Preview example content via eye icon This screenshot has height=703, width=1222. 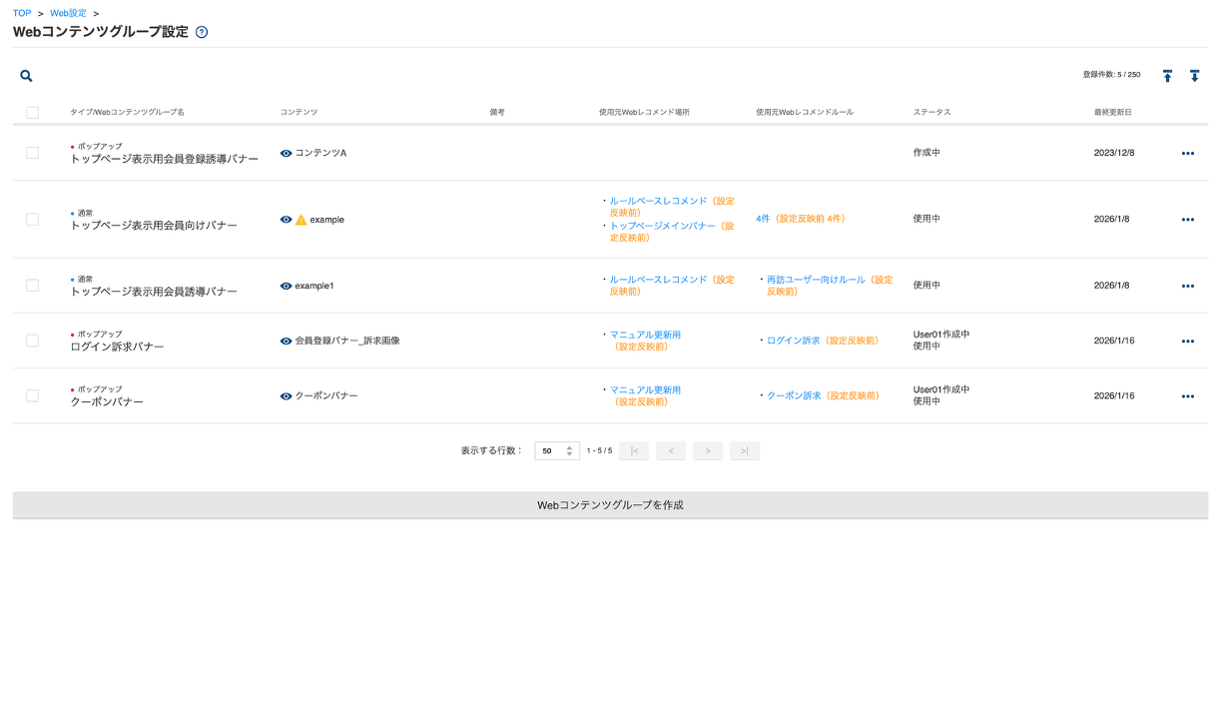click(287, 219)
